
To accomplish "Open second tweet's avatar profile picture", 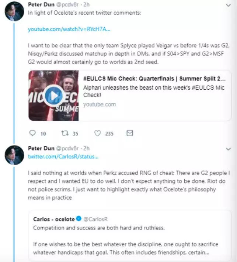I will [x=14, y=155].
